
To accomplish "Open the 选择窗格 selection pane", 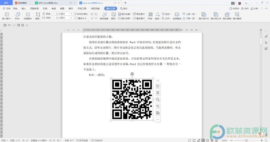I will [177, 16].
